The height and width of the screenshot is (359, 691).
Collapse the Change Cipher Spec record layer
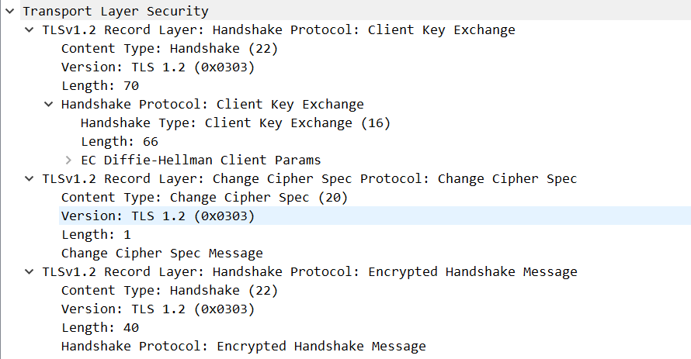[29, 179]
